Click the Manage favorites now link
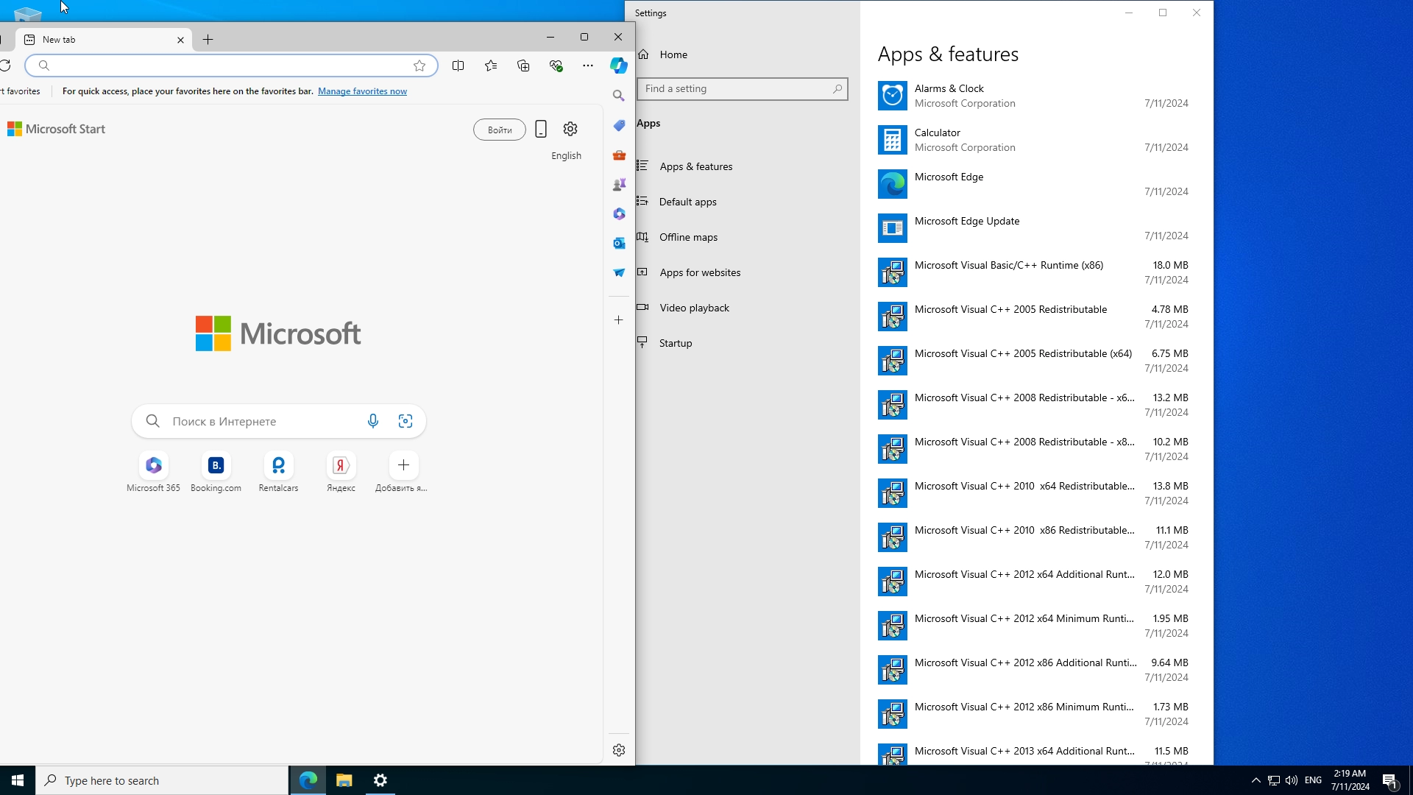The width and height of the screenshot is (1413, 795). point(362,91)
